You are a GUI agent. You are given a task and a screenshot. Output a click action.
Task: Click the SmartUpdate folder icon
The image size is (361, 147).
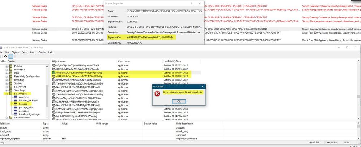pos(11,94)
